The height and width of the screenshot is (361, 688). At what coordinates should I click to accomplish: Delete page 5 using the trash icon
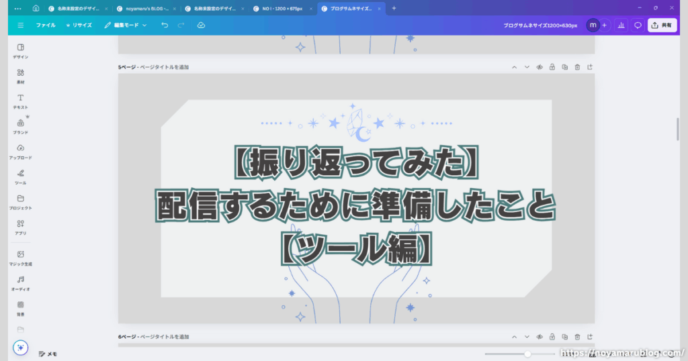[x=577, y=67]
